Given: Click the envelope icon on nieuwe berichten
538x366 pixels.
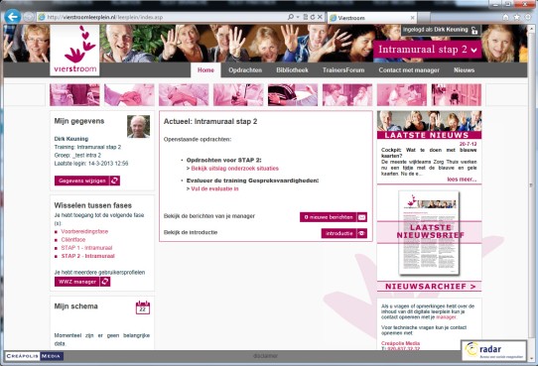Looking at the screenshot, I should coord(362,217).
